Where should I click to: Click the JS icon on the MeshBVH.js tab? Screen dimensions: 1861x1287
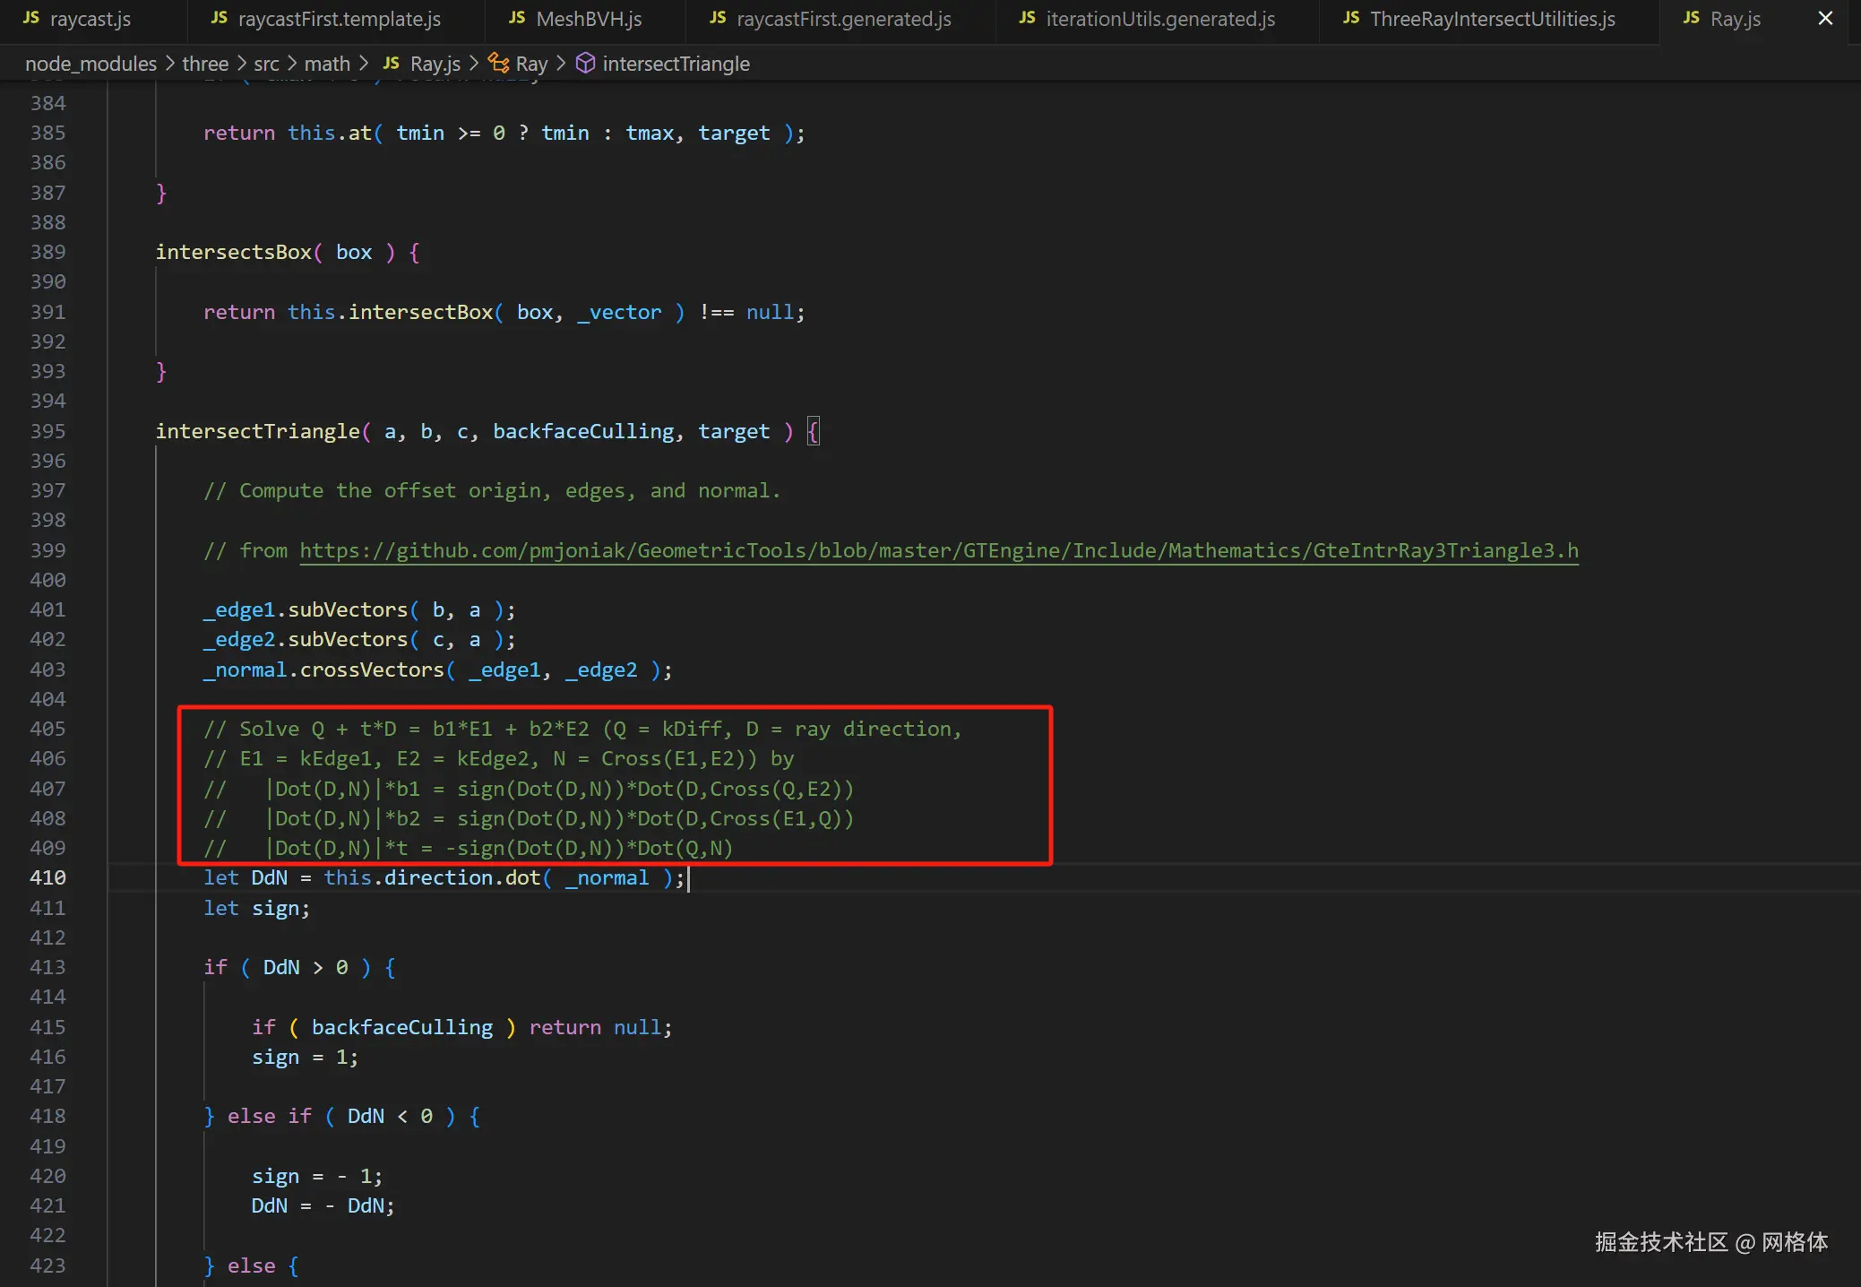tap(517, 18)
